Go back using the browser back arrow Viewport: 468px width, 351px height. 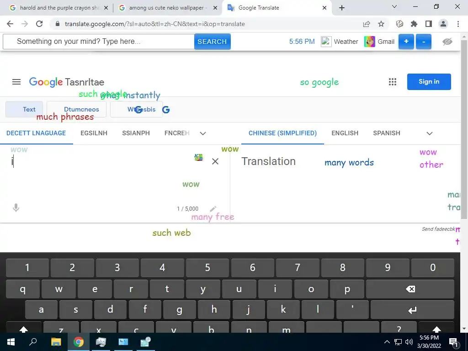click(10, 24)
